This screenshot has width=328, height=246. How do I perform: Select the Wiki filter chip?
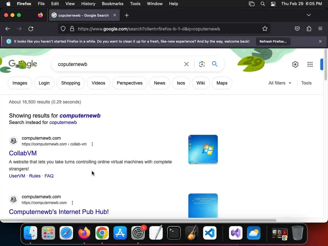coord(201,83)
